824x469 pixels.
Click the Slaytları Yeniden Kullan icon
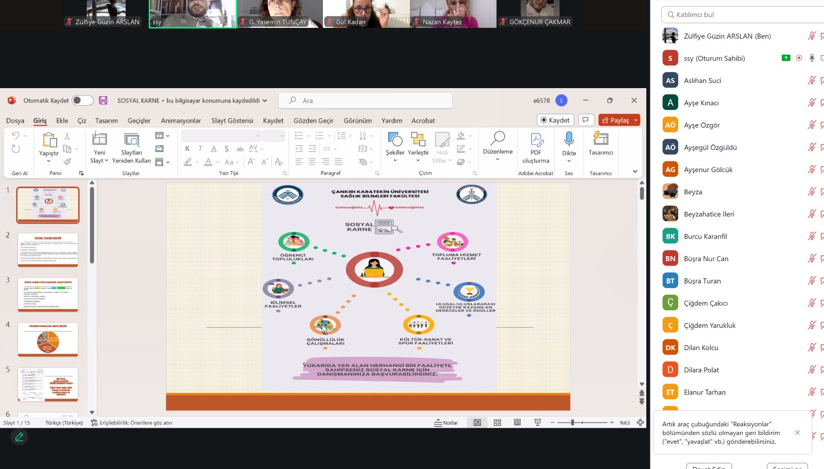131,140
